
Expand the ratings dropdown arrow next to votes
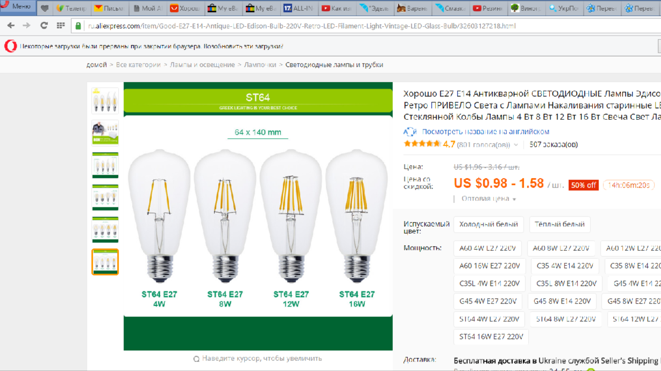516,145
